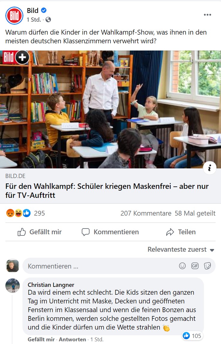Open the article image thumbnail
This screenshot has height=344, width=221.
coord(110,109)
